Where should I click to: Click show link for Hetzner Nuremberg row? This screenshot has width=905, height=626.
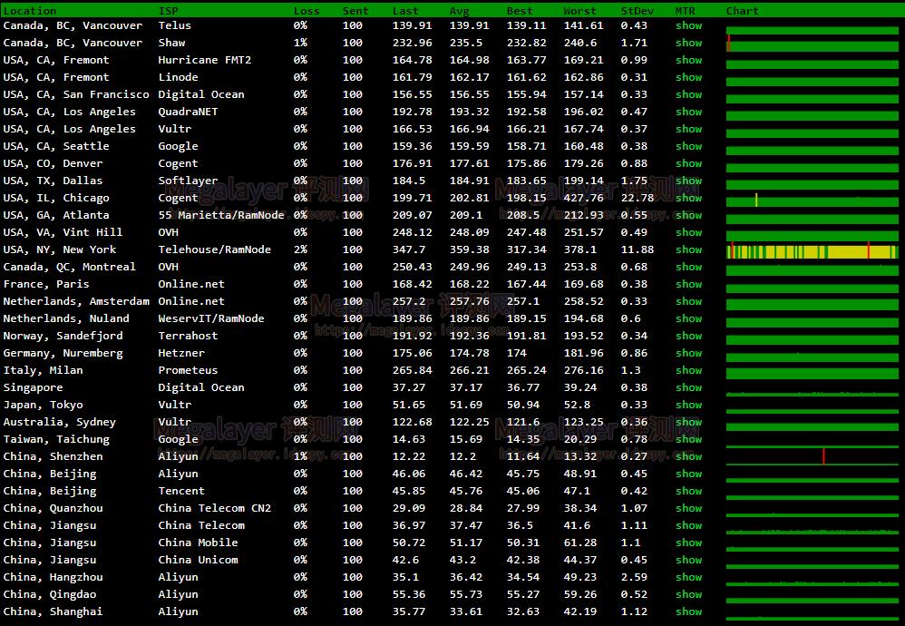[688, 353]
